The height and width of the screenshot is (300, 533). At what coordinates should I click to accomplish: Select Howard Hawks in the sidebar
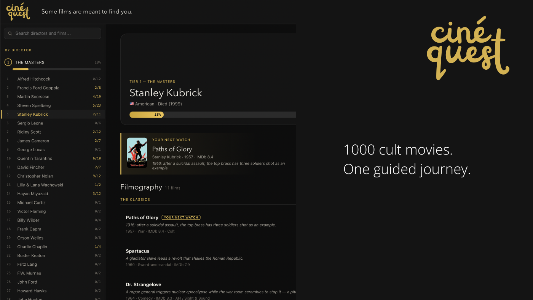pyautogui.click(x=53, y=291)
